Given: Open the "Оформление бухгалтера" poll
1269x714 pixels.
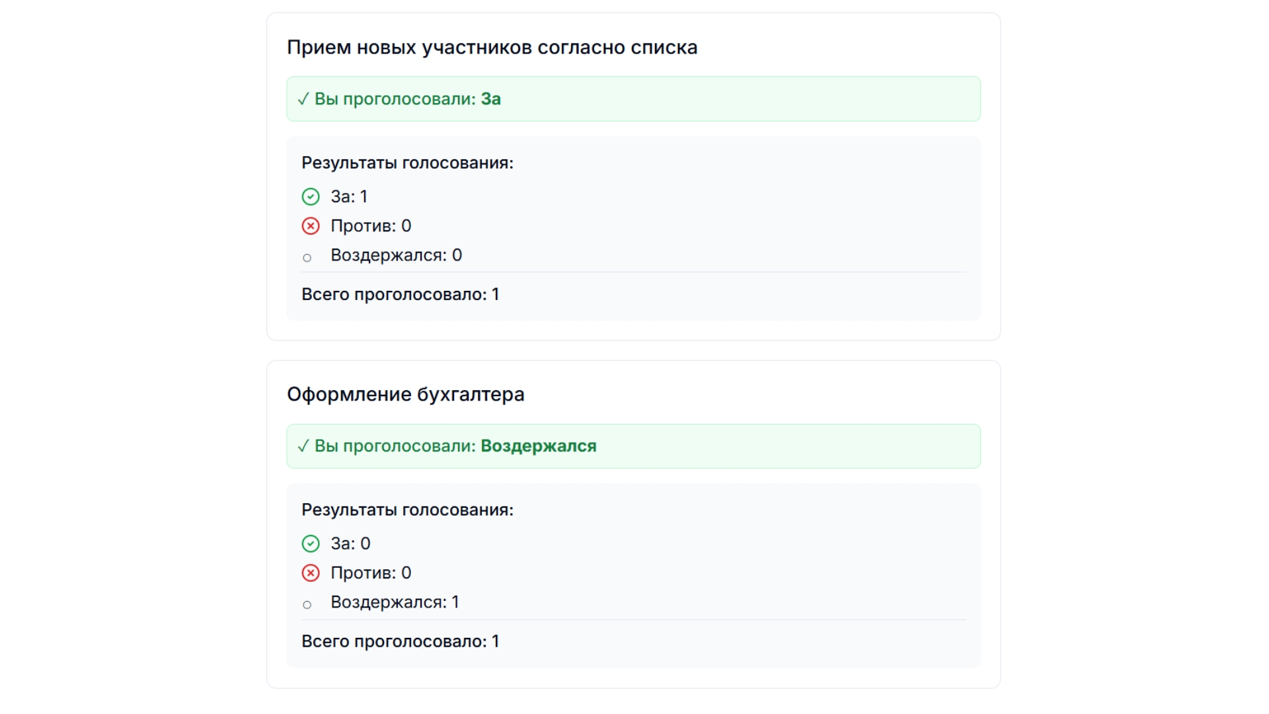Looking at the screenshot, I should point(406,394).
